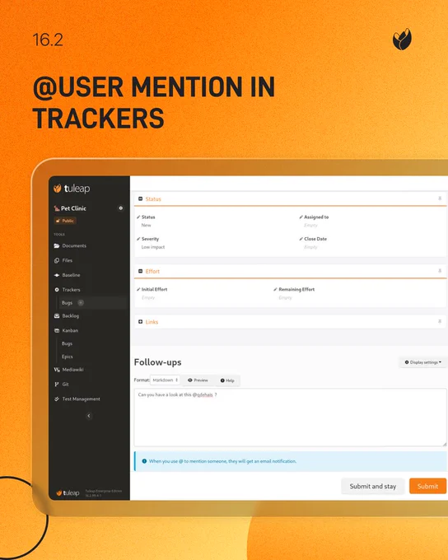The height and width of the screenshot is (560, 448).
Task: Click the 'Low impact' severity value
Action: tap(153, 247)
